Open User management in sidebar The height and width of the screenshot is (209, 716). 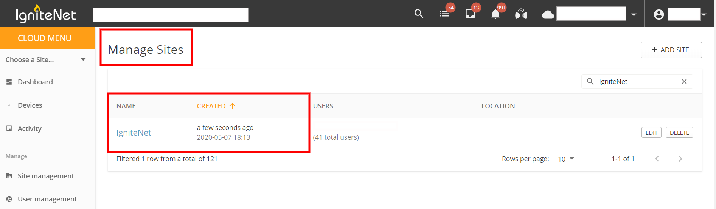pyautogui.click(x=47, y=199)
